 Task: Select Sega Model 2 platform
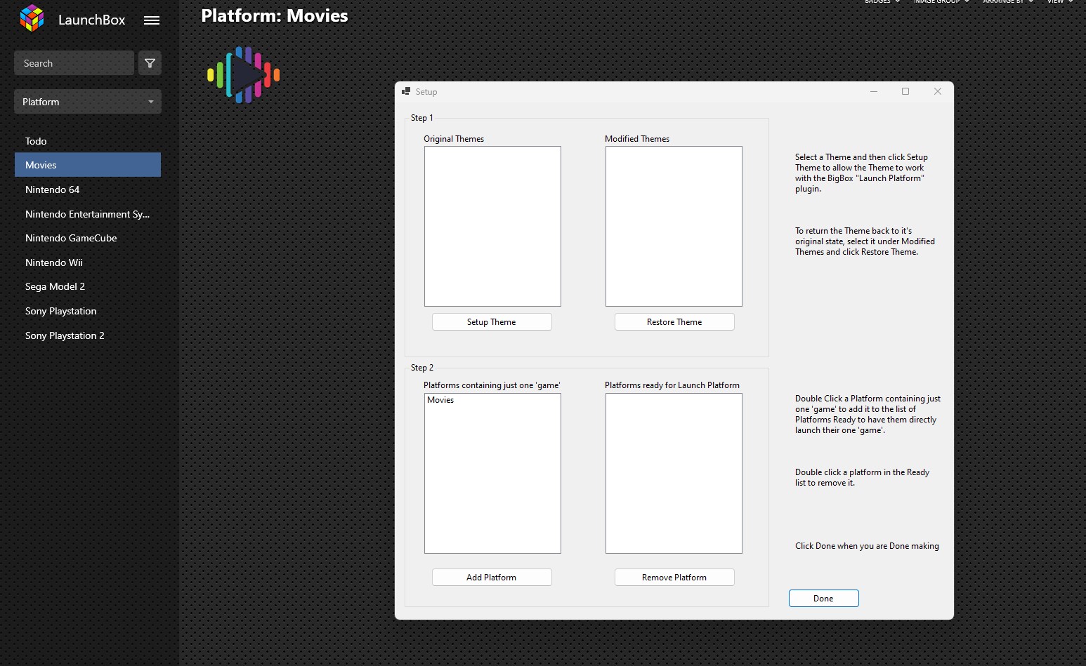88,286
